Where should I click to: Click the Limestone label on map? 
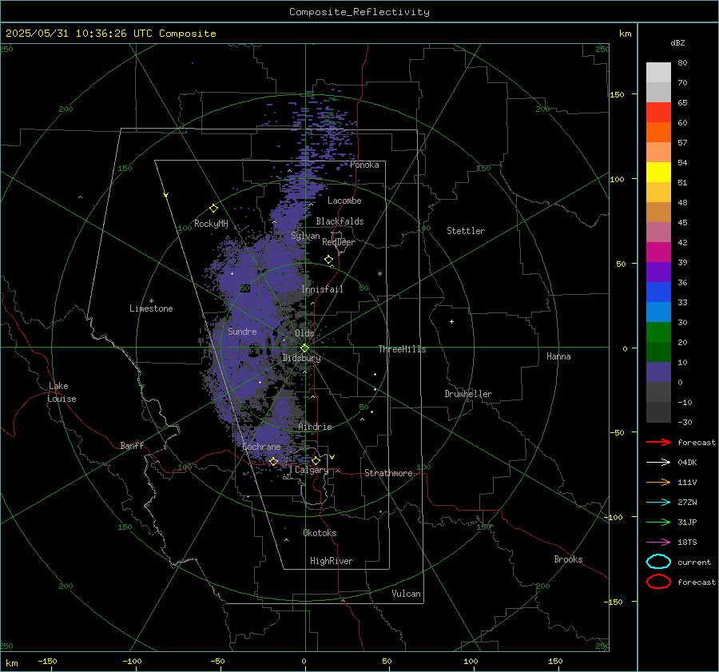click(x=151, y=308)
